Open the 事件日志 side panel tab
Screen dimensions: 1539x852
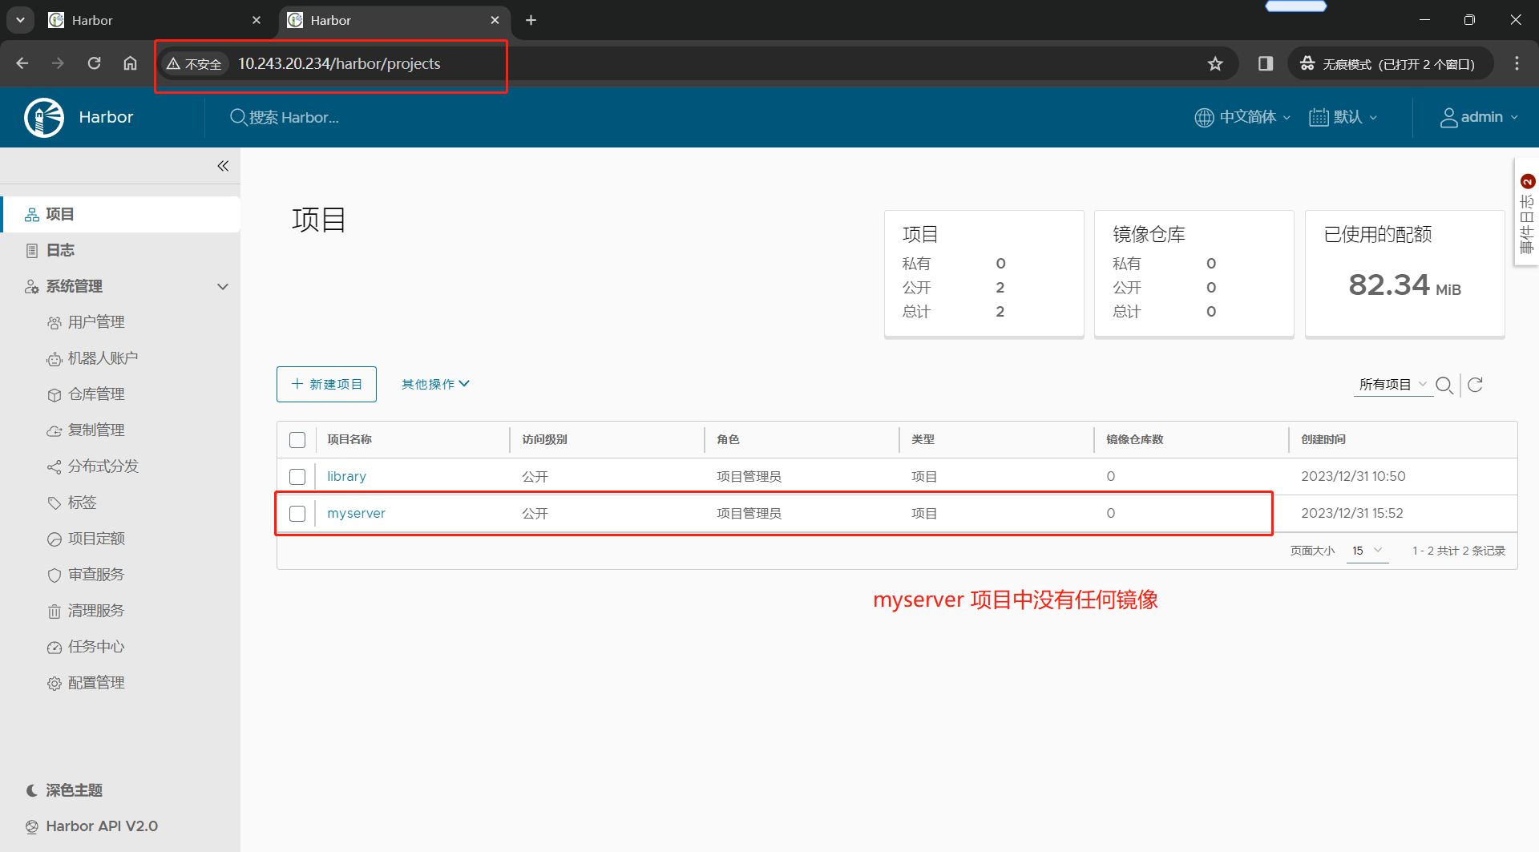click(x=1527, y=213)
